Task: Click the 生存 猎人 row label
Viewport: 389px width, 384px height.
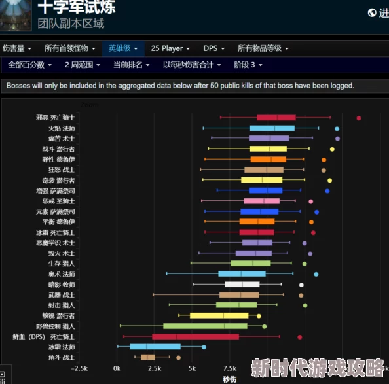Action: point(62,264)
